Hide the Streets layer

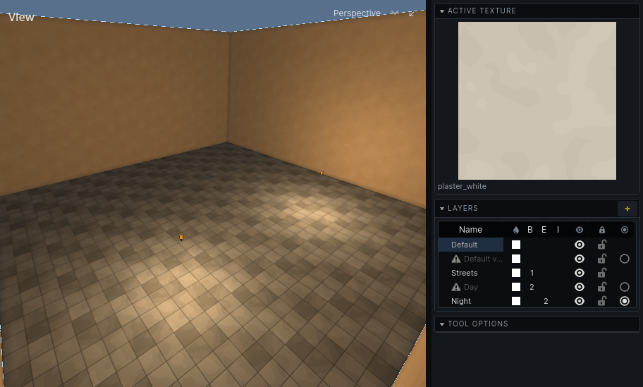[580, 273]
